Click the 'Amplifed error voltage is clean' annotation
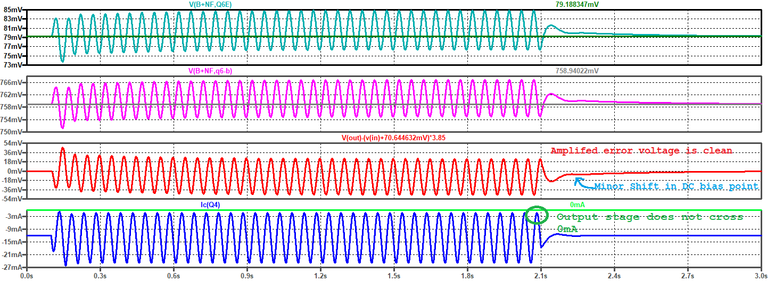Viewport: 775px width, 281px height. click(x=641, y=151)
